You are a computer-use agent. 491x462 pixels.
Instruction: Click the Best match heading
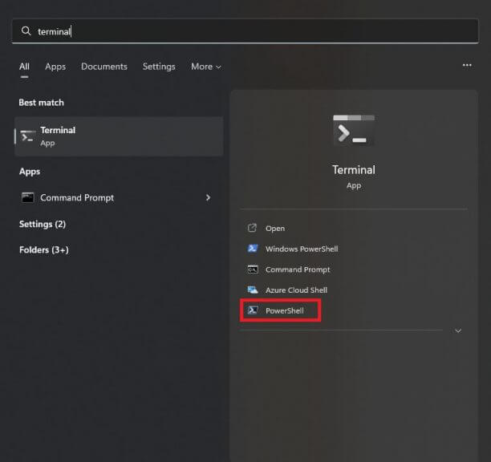coord(41,103)
